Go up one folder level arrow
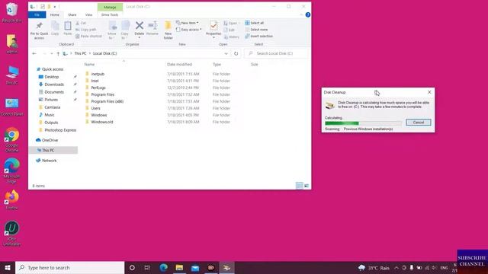Screen dimensions: 488x274 click(x=58, y=53)
